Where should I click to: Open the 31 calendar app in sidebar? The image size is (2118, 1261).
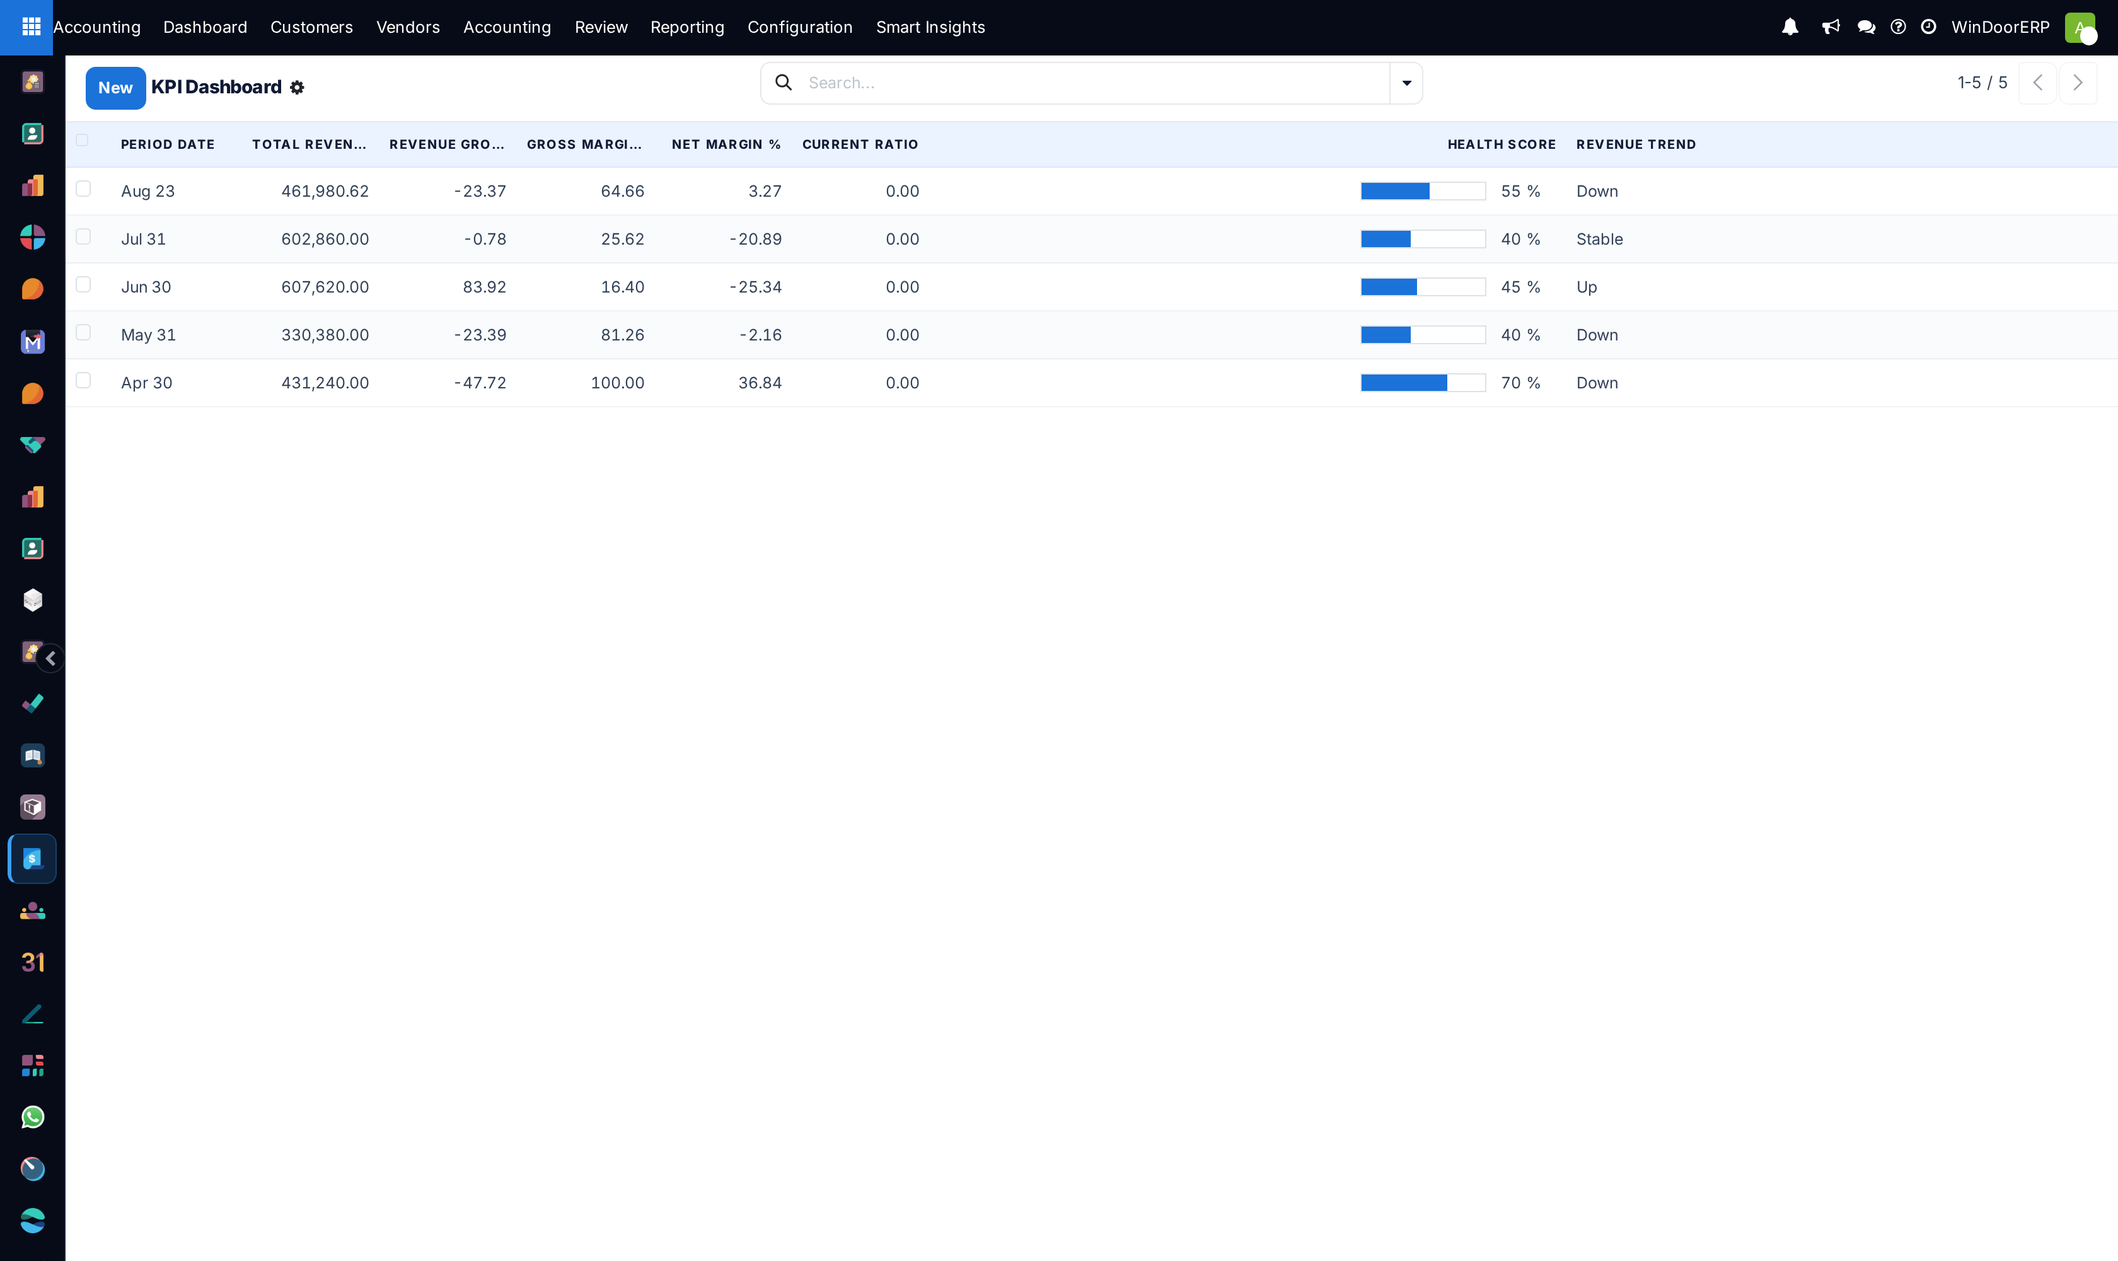[x=32, y=963]
